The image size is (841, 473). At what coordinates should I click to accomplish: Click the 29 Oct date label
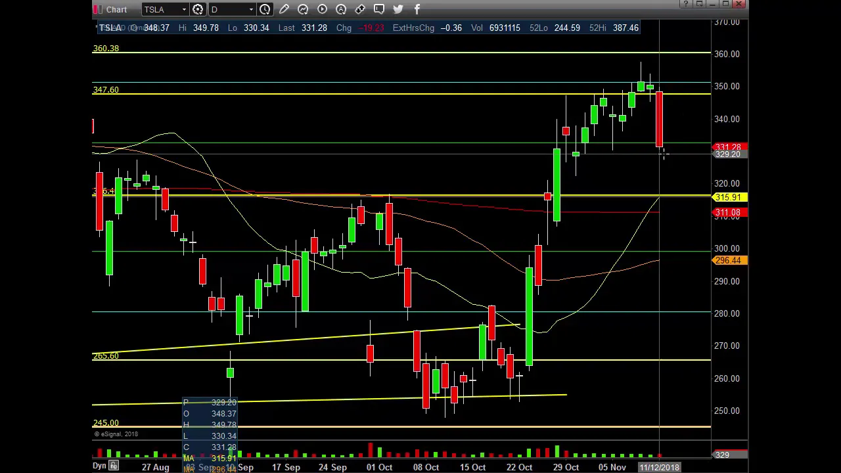(566, 467)
